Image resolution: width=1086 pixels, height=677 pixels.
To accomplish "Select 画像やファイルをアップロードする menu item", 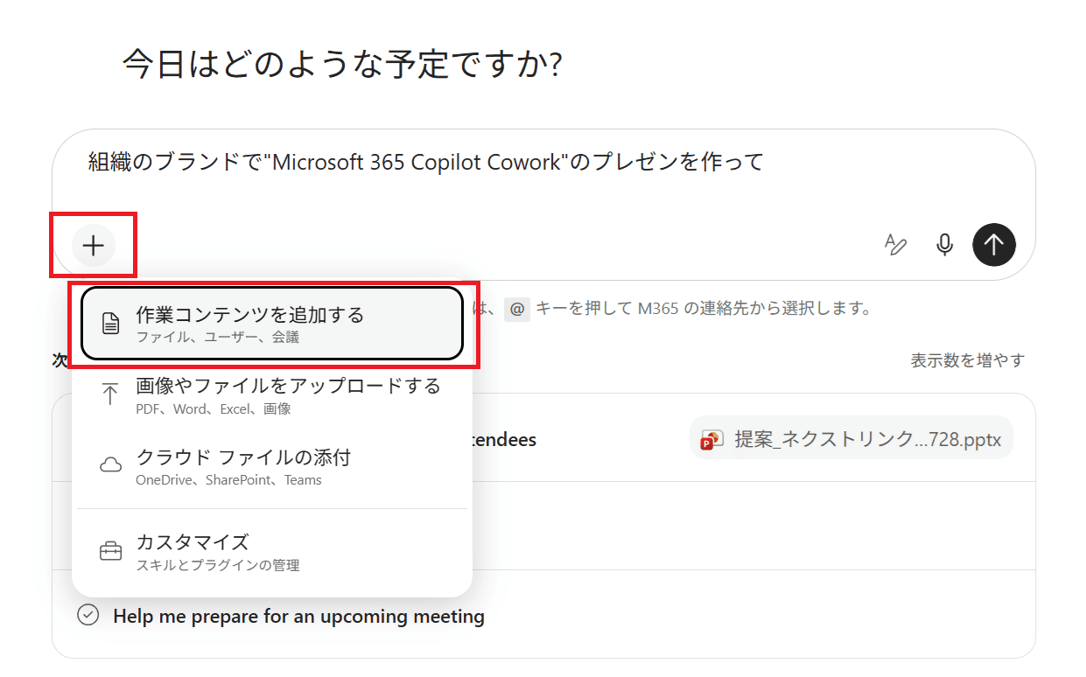I will tap(271, 395).
